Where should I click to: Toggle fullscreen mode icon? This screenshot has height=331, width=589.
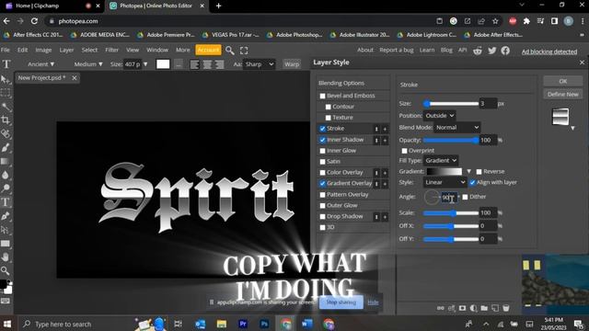pyautogui.click(x=244, y=51)
